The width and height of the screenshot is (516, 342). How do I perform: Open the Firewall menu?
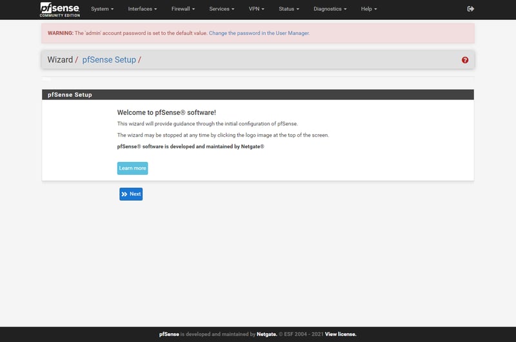point(183,9)
